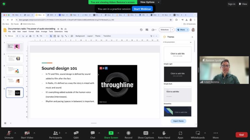Open the comments icon in Slides header
Viewport: 250px width, 140px height.
(147, 30)
